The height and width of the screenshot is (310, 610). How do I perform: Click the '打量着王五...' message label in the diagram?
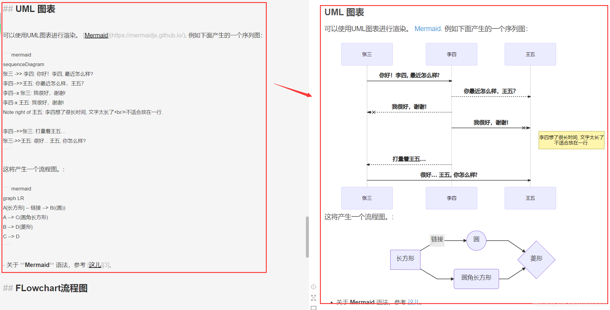tap(409, 159)
